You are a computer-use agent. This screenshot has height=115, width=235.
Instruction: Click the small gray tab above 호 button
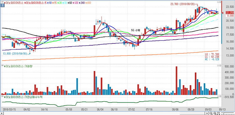(x=3, y=2)
